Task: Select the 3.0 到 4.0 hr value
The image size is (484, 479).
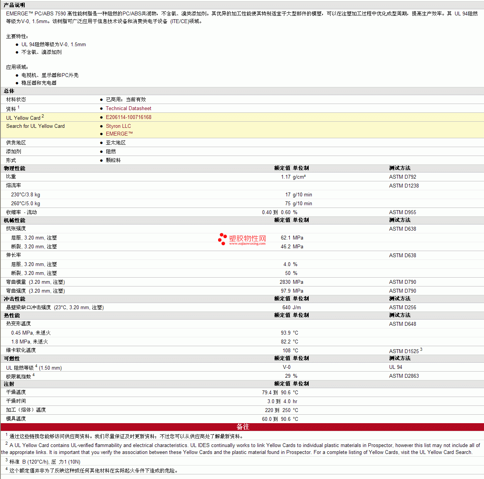Action: pos(282,402)
